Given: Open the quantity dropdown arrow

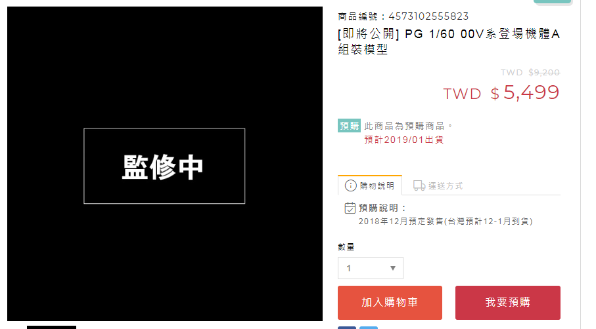Looking at the screenshot, I should [x=393, y=268].
